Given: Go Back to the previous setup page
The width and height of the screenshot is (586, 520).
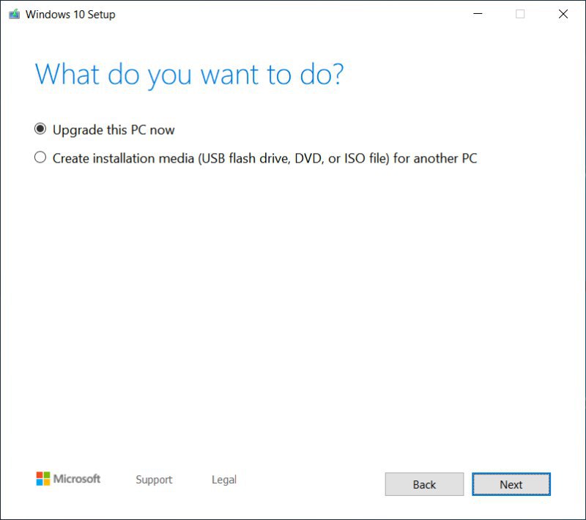Looking at the screenshot, I should (x=424, y=484).
